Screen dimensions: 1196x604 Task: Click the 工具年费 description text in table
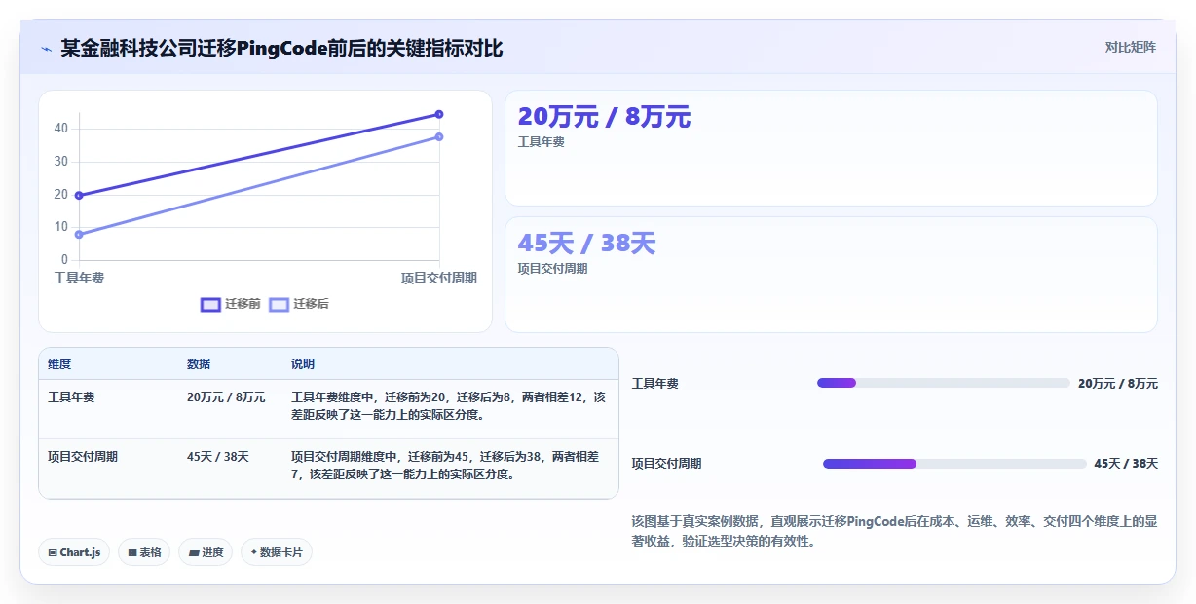click(x=448, y=405)
